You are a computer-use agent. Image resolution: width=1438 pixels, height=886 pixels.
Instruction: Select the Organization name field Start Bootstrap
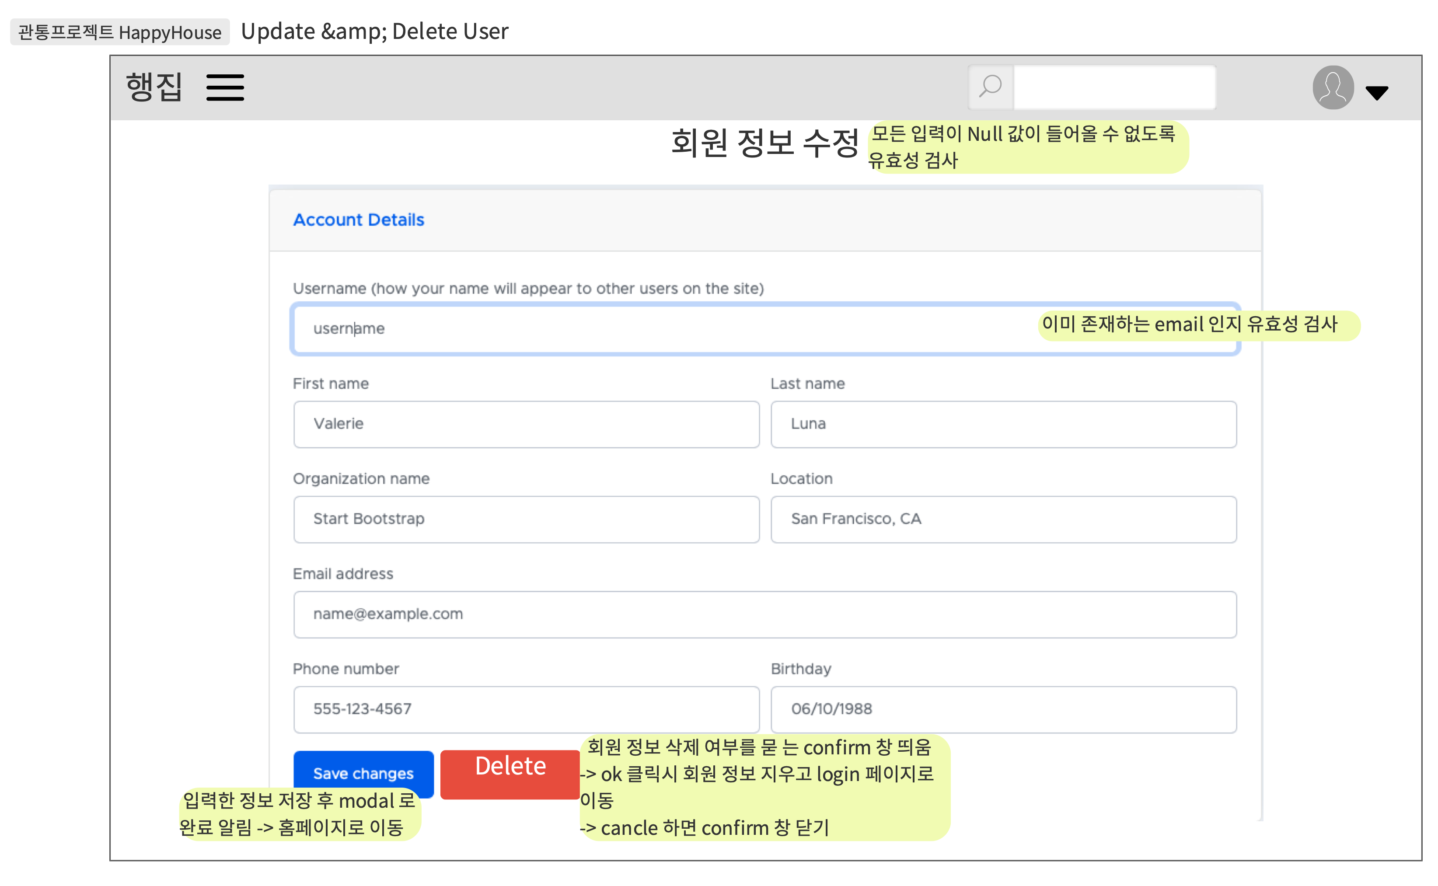pos(526,519)
